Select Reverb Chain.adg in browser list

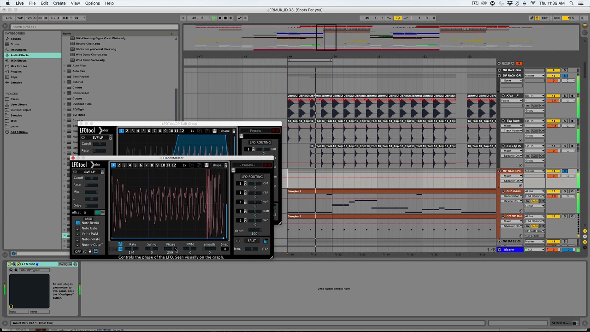[88, 43]
